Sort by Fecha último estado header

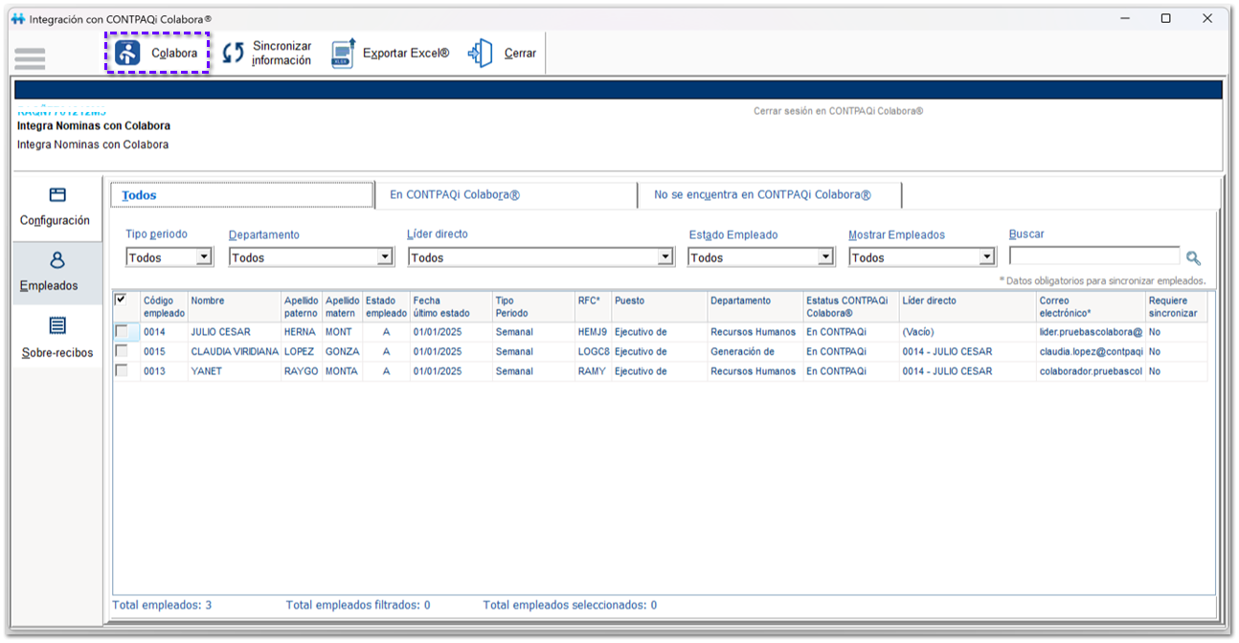451,307
